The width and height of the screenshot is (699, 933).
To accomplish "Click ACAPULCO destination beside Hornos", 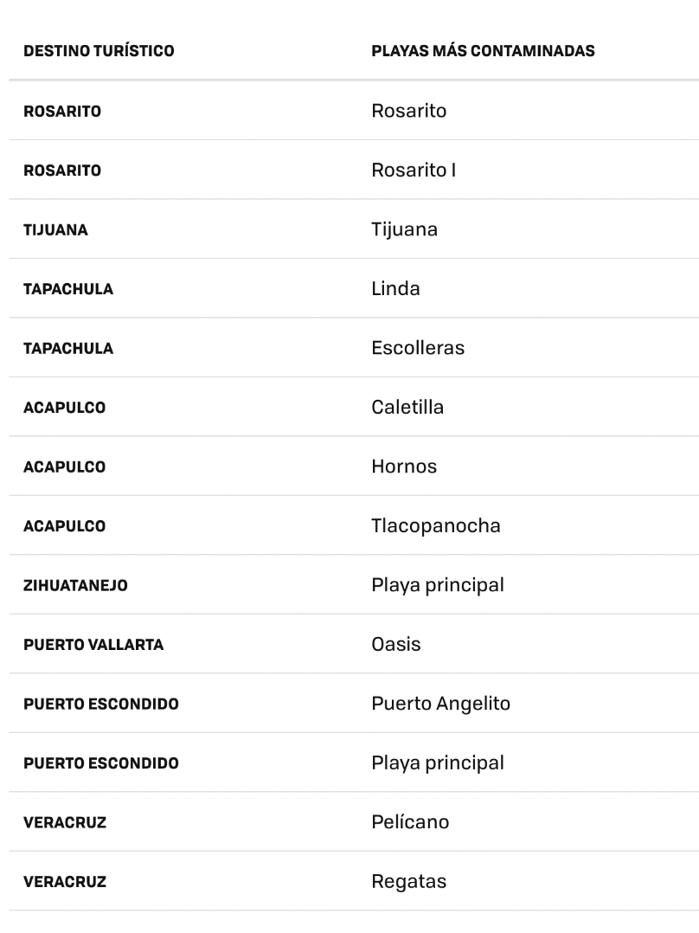I will [64, 467].
